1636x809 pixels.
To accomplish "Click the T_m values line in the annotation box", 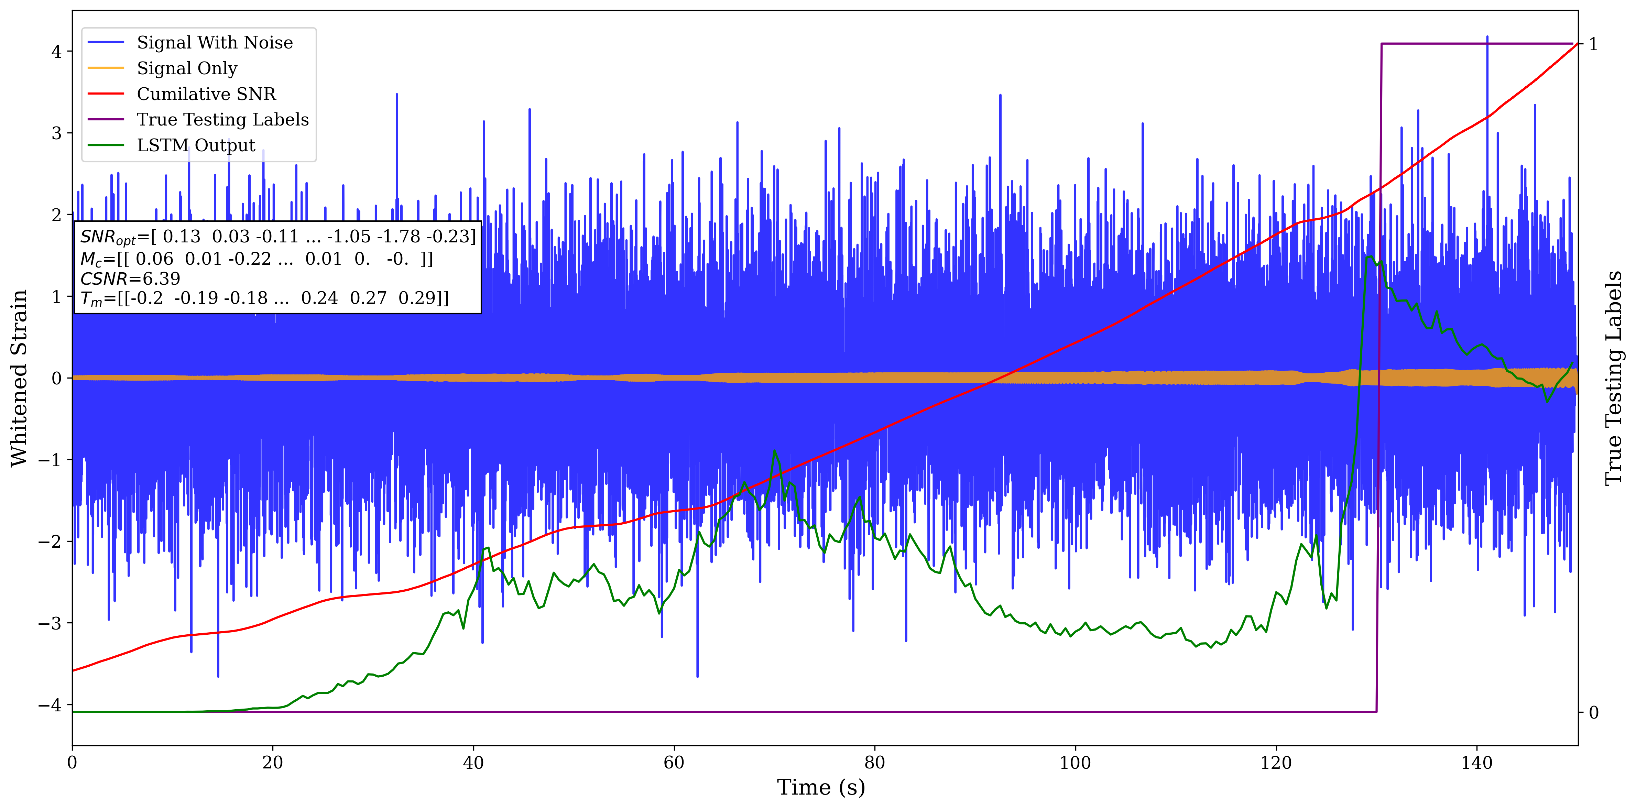I will (x=264, y=298).
